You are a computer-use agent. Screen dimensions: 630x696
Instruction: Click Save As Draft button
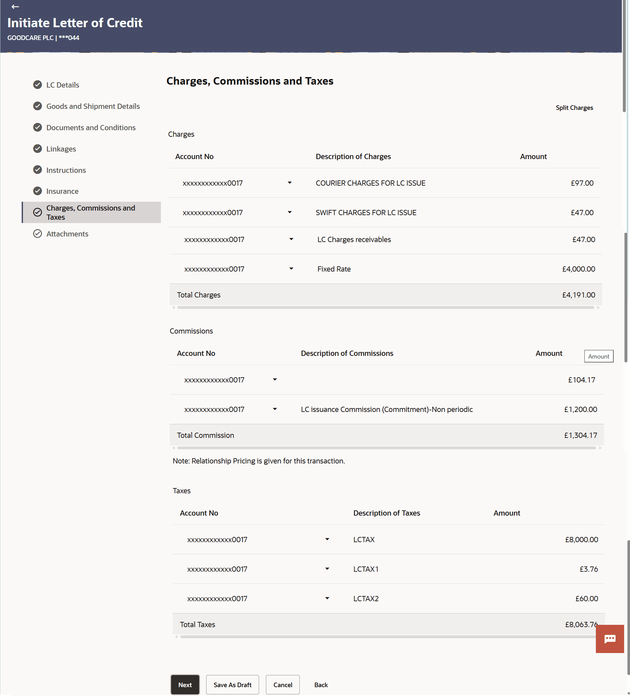[232, 685]
